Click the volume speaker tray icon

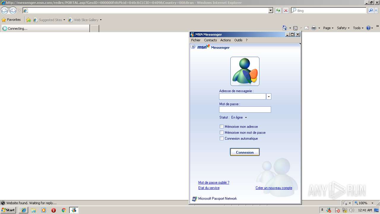point(351,210)
